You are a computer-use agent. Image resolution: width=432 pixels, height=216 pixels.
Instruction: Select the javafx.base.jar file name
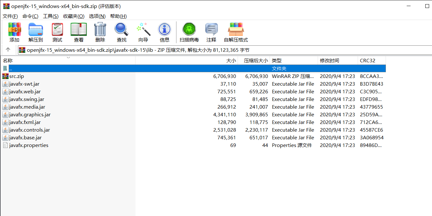[x=25, y=137]
